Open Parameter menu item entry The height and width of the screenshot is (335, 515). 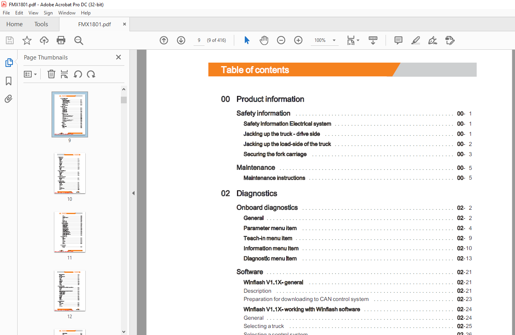tap(270, 228)
